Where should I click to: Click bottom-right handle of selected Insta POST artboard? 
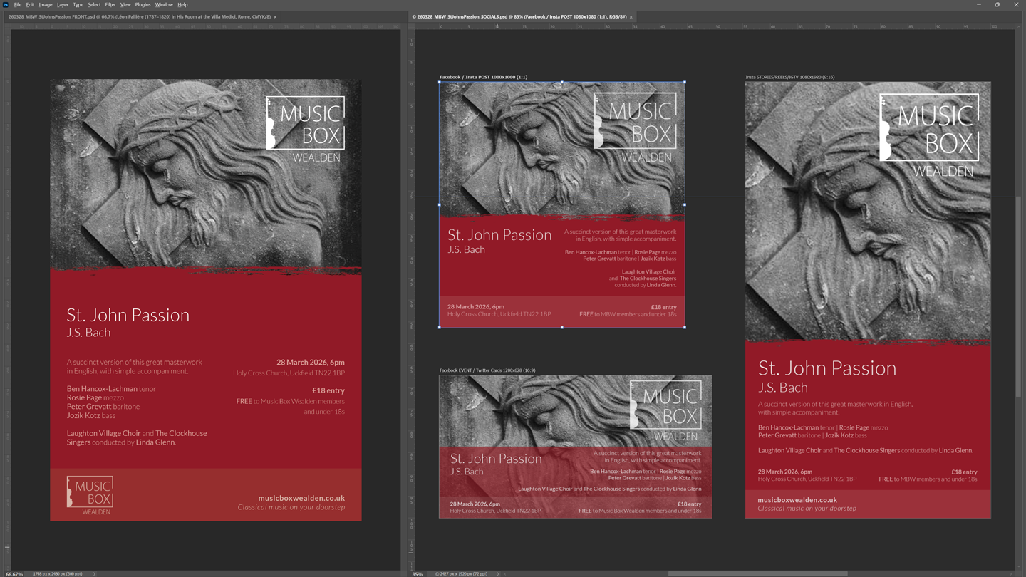(x=685, y=327)
